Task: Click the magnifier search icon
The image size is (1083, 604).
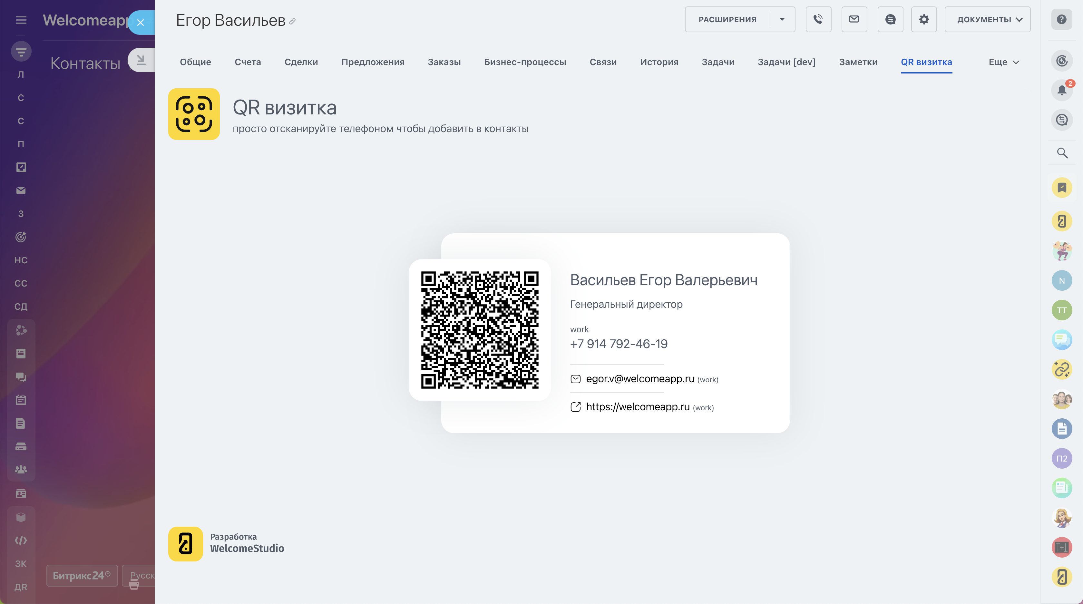Action: coord(1062,153)
